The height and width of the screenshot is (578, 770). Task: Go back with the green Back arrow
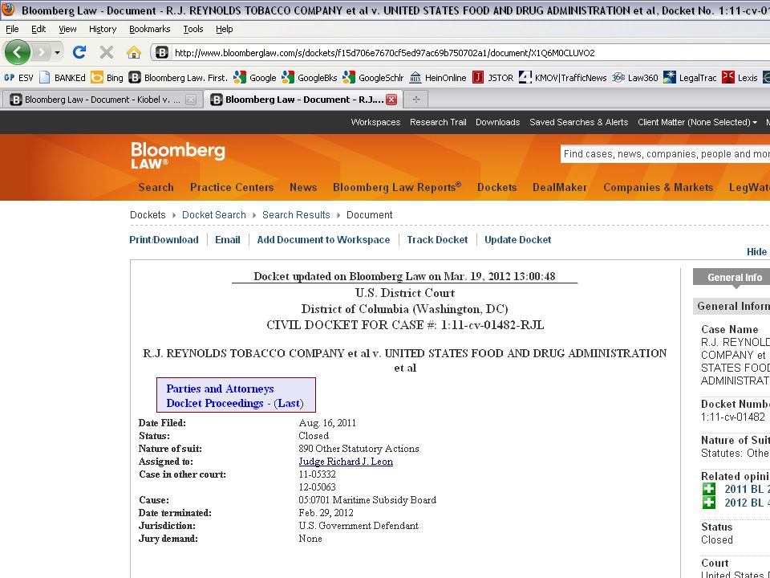click(17, 52)
